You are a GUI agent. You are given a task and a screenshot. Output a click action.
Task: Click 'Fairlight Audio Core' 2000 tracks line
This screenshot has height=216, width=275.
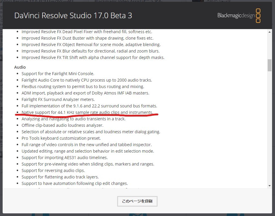pyautogui.click(x=87, y=80)
